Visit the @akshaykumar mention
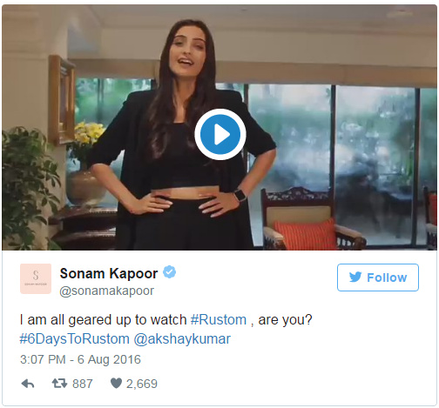 coord(182,339)
